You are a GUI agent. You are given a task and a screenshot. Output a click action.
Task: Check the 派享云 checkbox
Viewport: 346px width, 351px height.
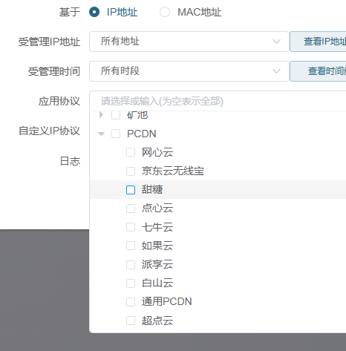coord(131,265)
